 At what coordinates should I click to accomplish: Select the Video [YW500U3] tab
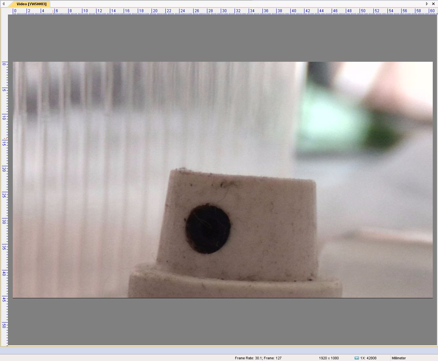click(31, 4)
